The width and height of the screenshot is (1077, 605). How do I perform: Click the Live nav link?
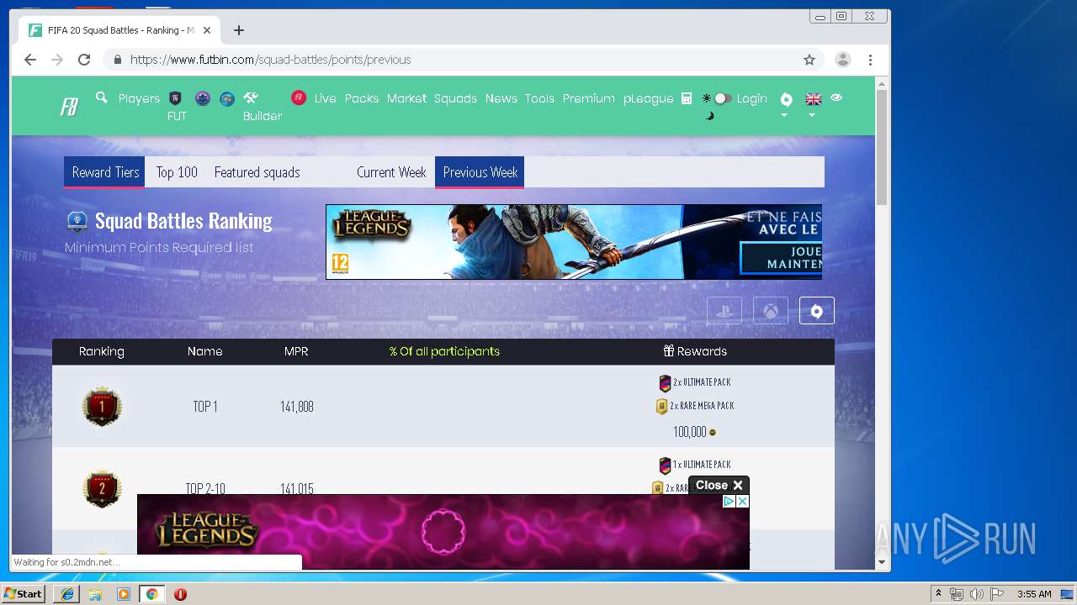tap(325, 98)
